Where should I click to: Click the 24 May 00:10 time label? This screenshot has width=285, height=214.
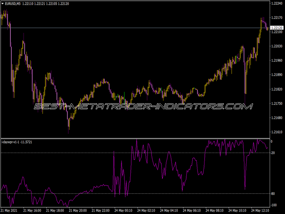coord(123,210)
